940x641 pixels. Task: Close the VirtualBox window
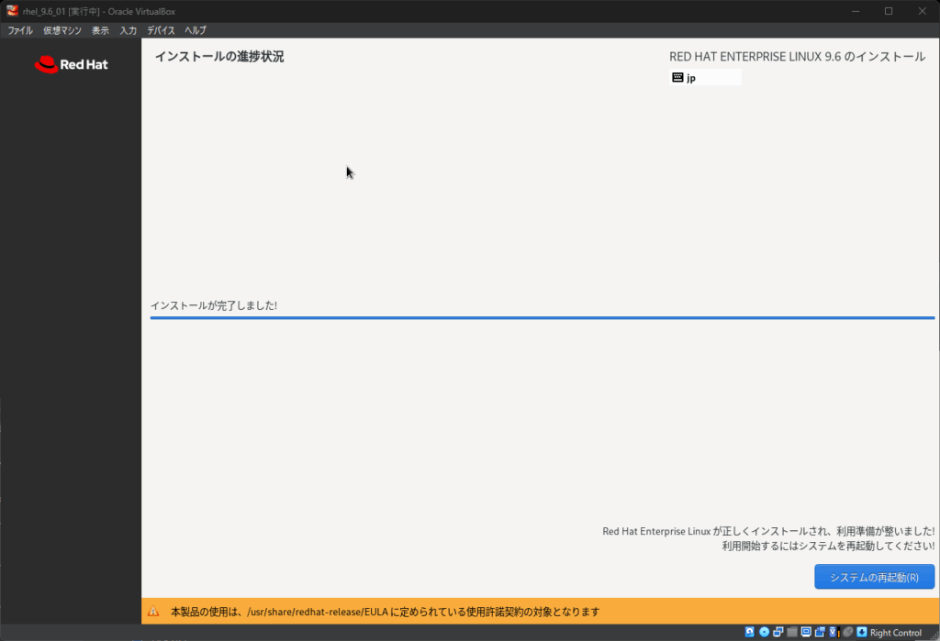(x=922, y=11)
